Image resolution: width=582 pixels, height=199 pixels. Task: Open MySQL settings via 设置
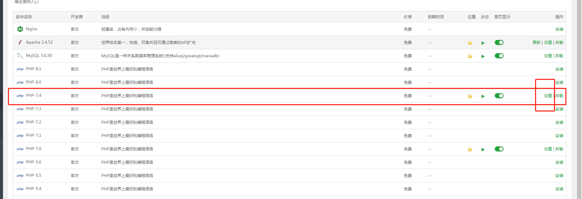tap(548, 56)
